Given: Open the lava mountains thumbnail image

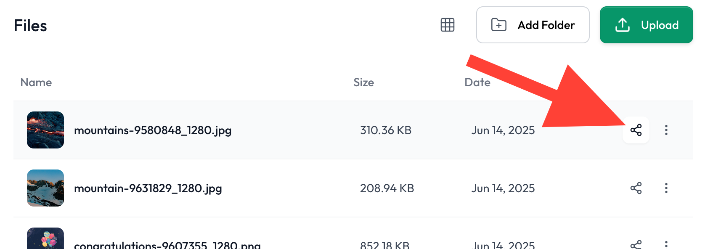Looking at the screenshot, I should pyautogui.click(x=45, y=130).
